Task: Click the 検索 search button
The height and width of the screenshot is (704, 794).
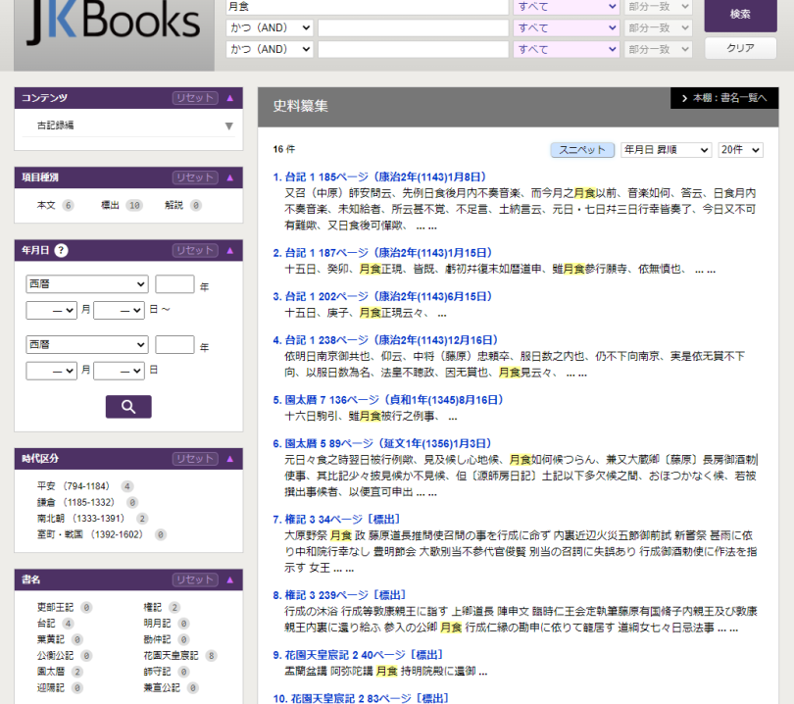Action: (740, 14)
